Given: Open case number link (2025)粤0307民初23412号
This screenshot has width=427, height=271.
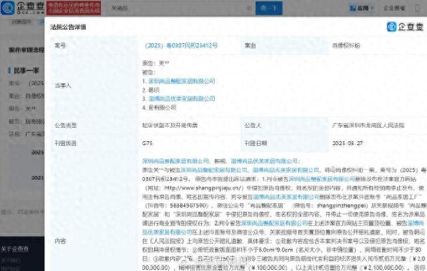Looking at the screenshot, I should point(181,45).
